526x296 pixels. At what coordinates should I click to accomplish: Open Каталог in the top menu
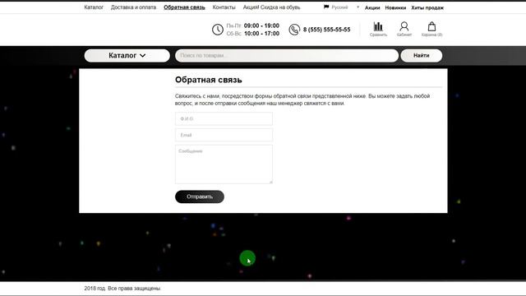(x=94, y=7)
